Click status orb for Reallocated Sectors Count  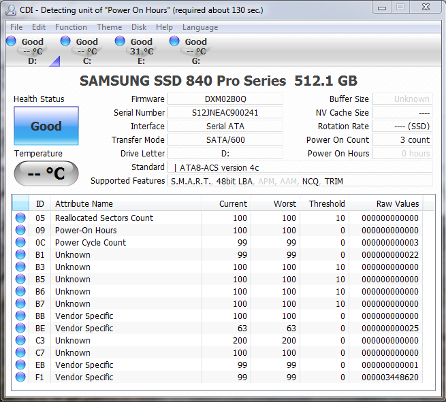(20, 218)
